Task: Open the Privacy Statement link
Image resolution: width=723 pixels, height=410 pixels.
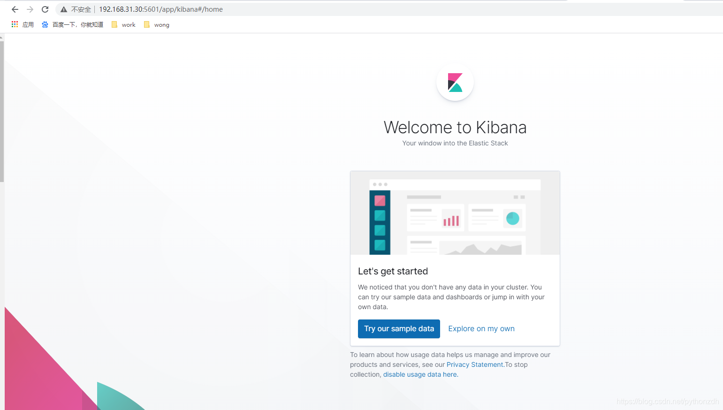Action: point(475,364)
